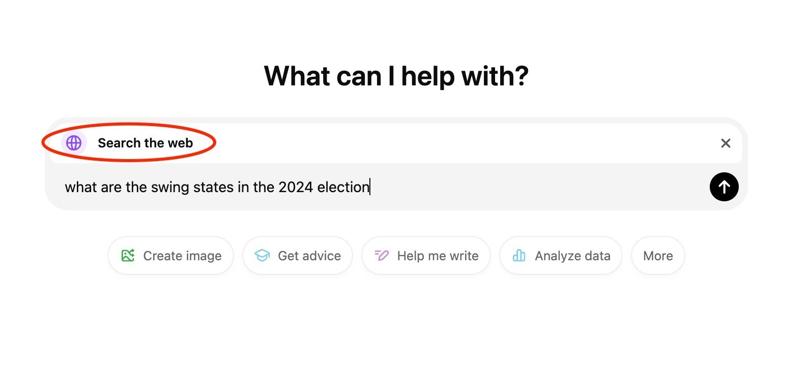Choose the Get advice suggestion chip
The image size is (810, 366).
coord(298,256)
